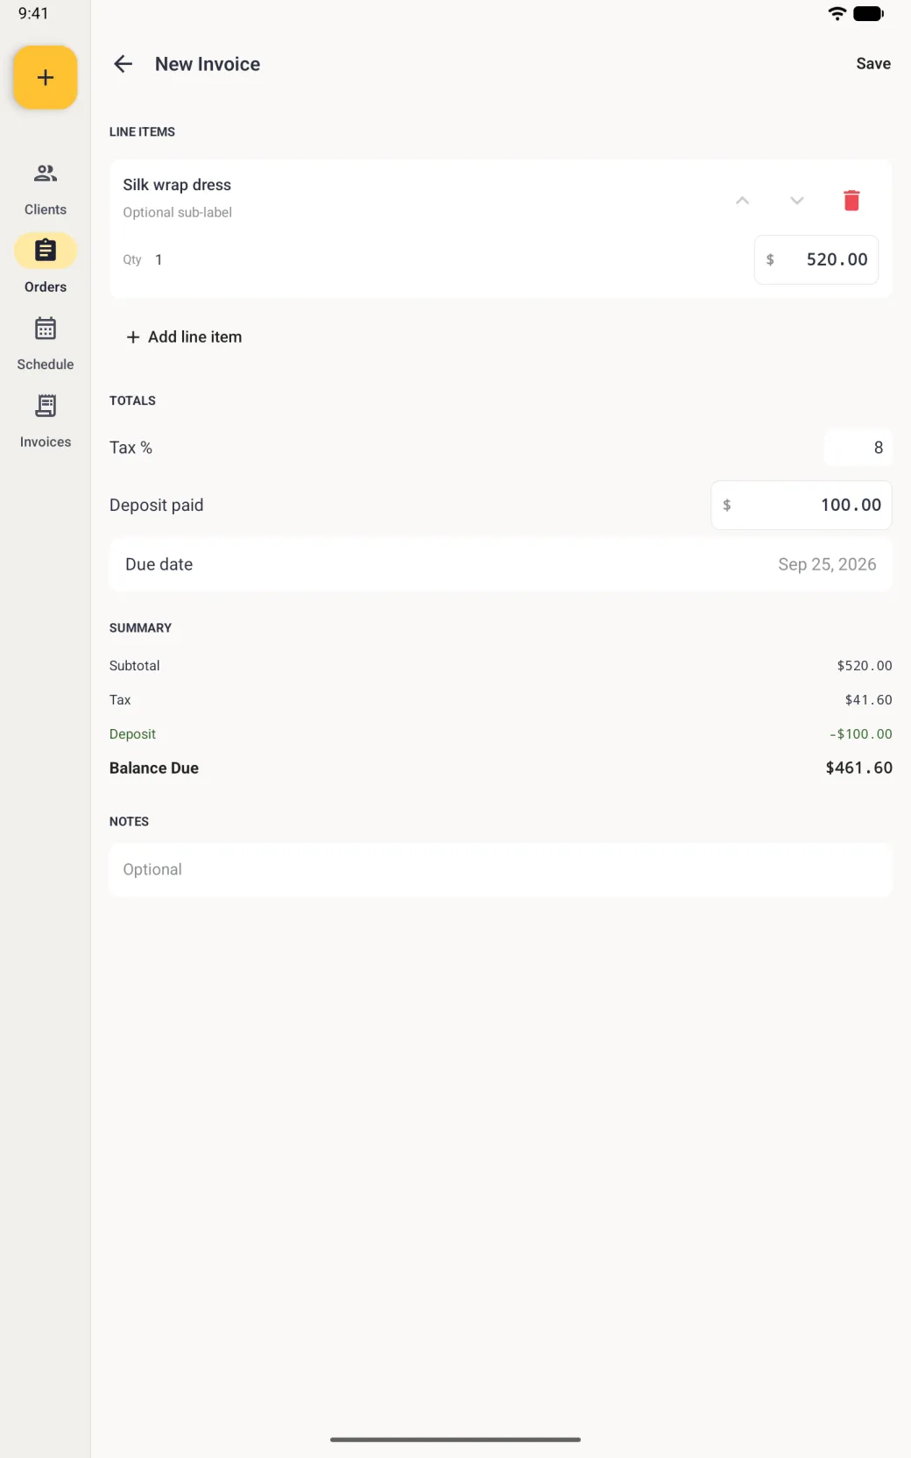The image size is (911, 1458).
Task: Click the 9:41 clock
Action: pyautogui.click(x=33, y=13)
